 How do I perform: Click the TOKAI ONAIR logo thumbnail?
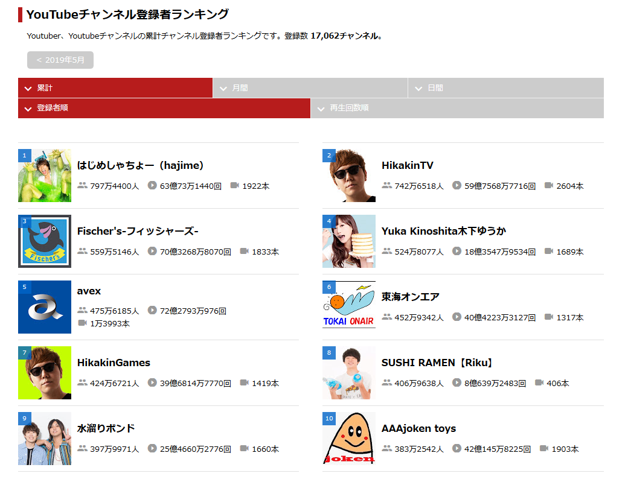(x=349, y=307)
